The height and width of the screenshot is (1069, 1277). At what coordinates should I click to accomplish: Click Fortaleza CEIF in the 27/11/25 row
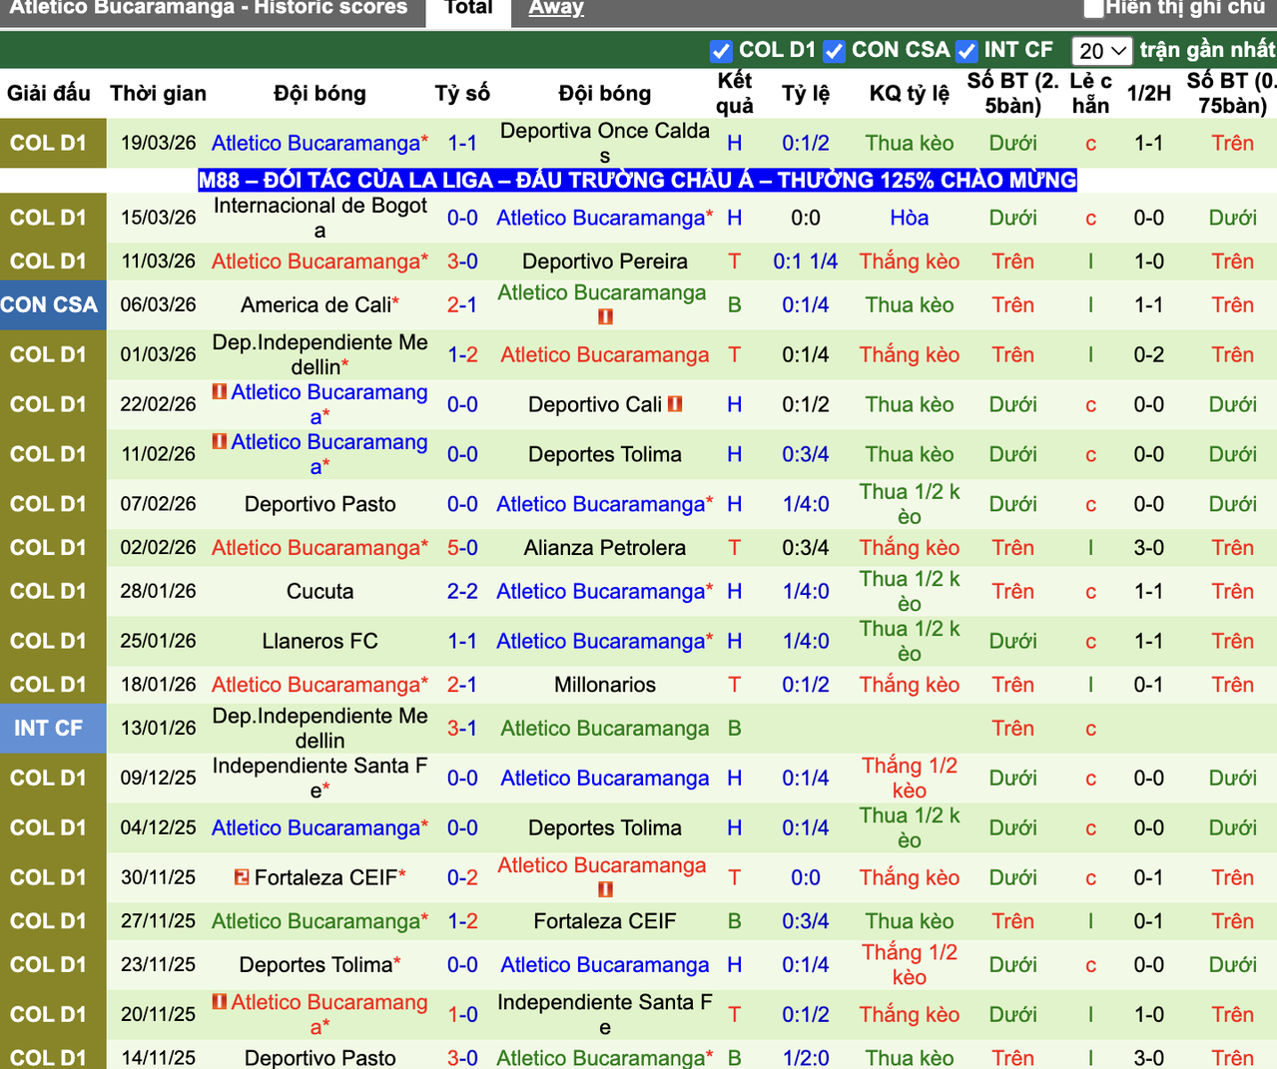click(x=605, y=921)
